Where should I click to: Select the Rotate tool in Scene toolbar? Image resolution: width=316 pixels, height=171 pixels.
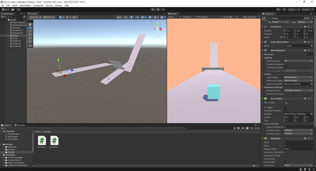[30, 31]
